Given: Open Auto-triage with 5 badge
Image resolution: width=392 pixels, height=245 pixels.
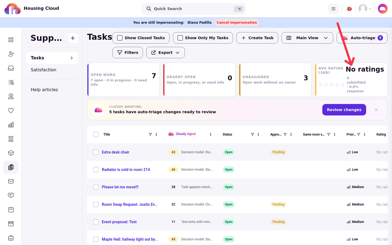Looking at the screenshot, I should (x=362, y=38).
